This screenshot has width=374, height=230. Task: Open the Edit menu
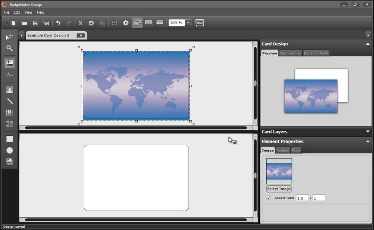(17, 12)
